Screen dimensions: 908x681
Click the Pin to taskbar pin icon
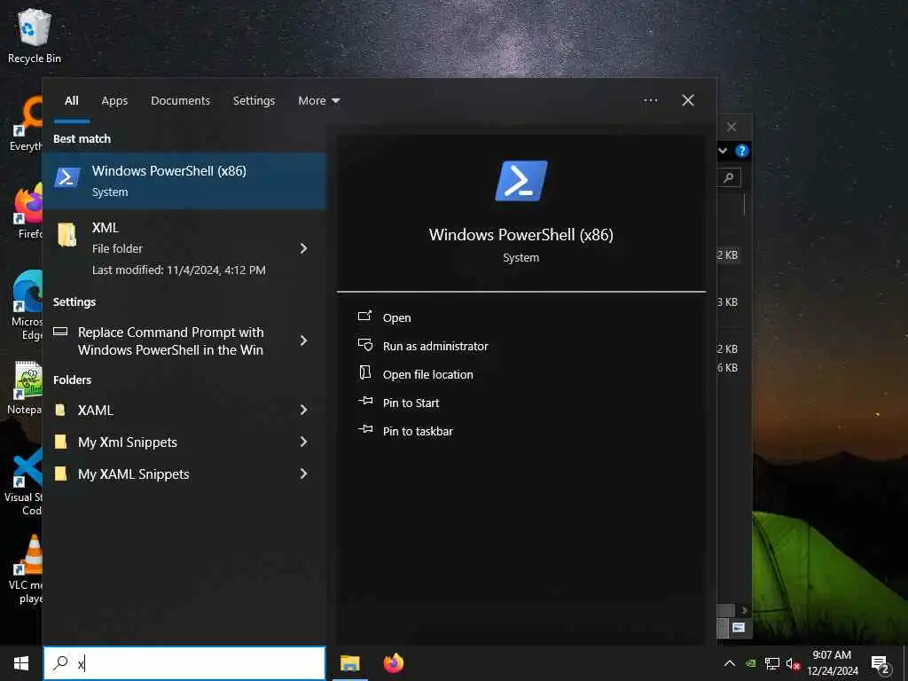pos(365,429)
